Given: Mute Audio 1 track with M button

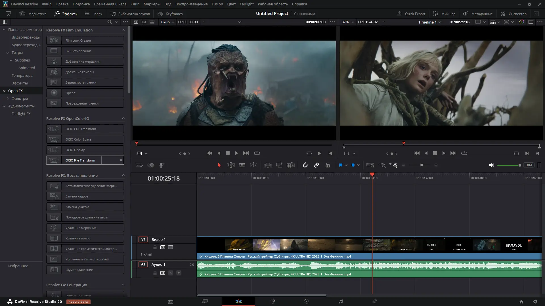Looking at the screenshot, I should [179, 273].
